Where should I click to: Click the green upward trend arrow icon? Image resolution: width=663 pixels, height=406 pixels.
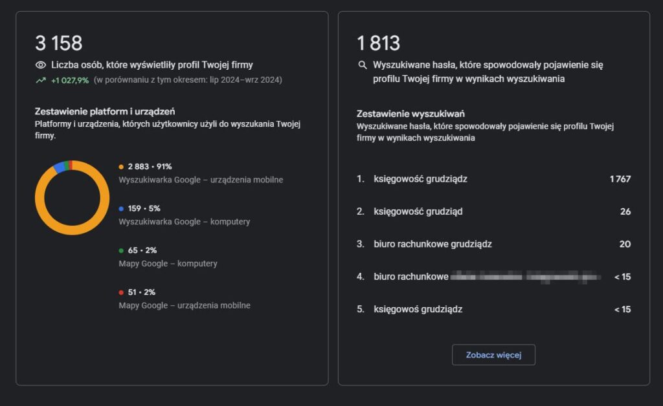40,80
